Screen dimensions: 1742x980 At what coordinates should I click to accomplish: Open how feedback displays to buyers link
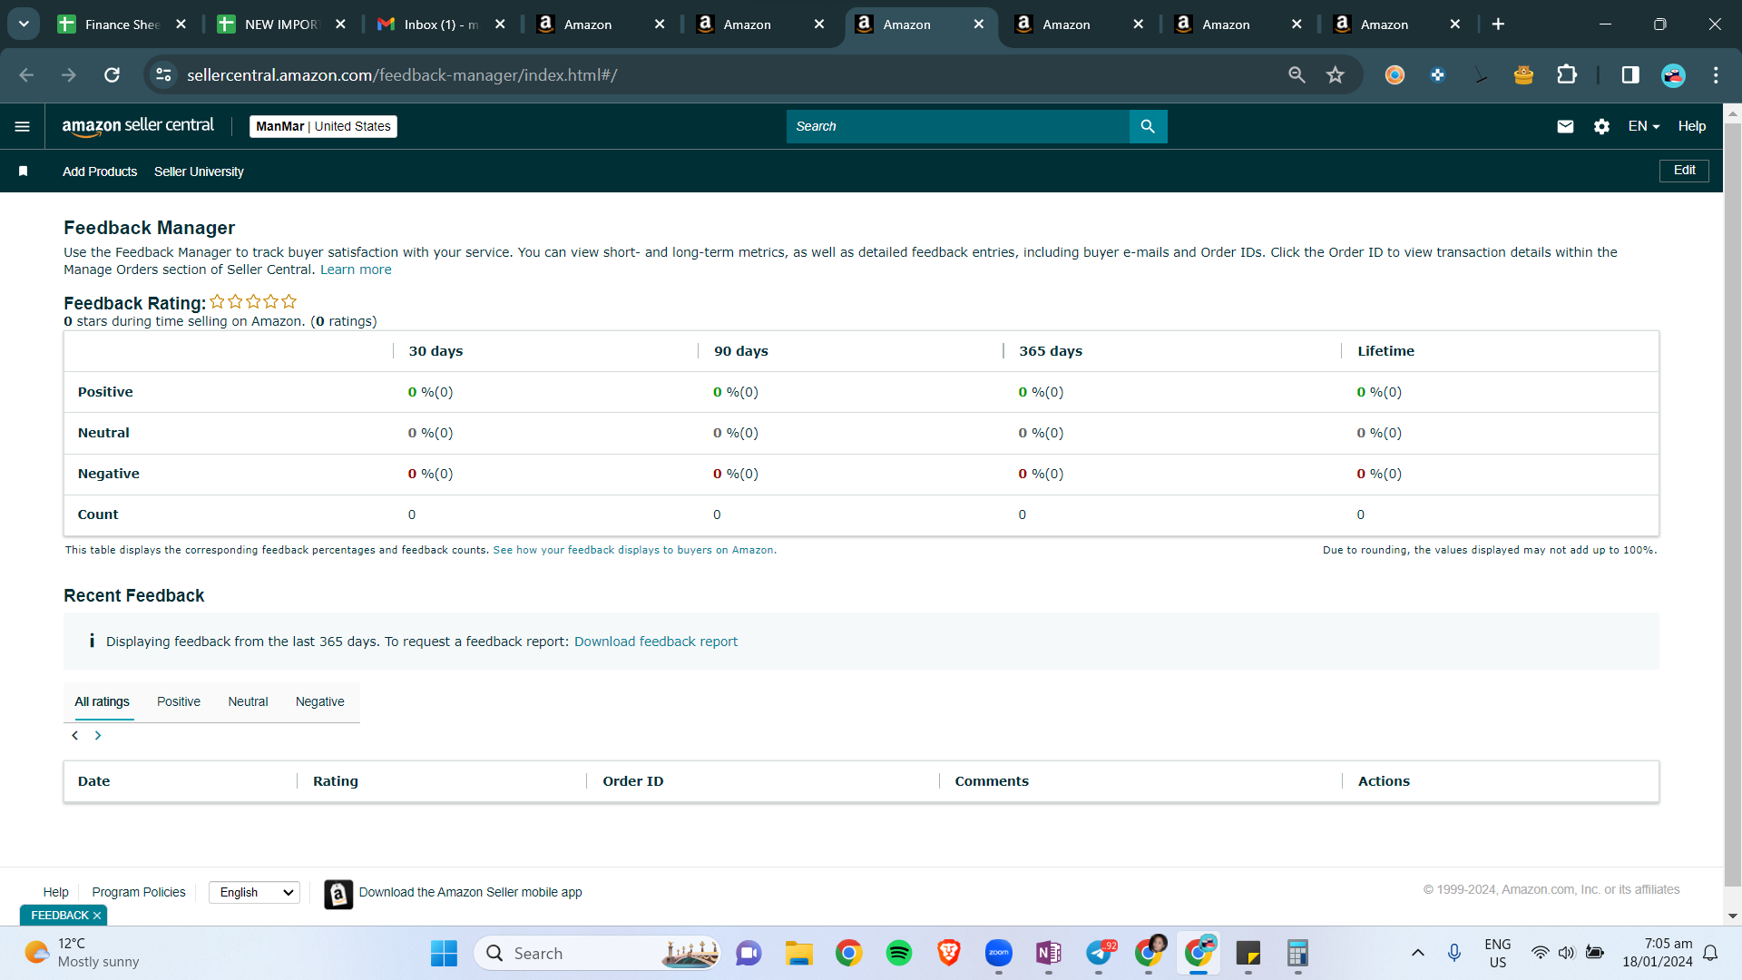[635, 550]
